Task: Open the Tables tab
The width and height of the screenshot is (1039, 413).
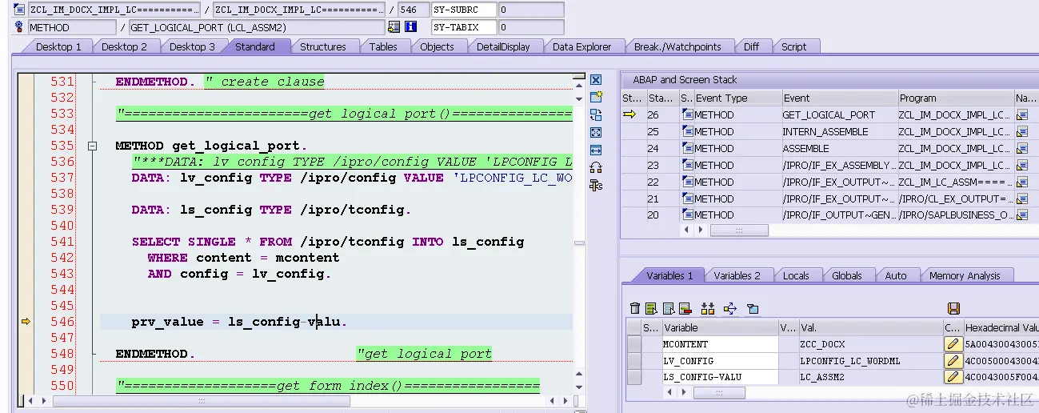Action: [383, 47]
